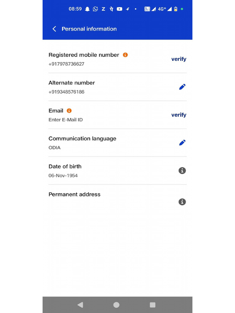Tap the Personal information header title
This screenshot has height=313, width=235.
pos(89,29)
